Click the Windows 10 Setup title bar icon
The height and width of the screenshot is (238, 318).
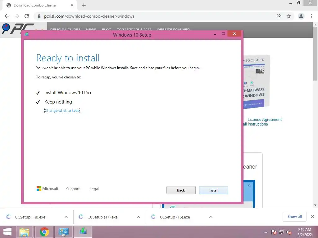pos(27,34)
